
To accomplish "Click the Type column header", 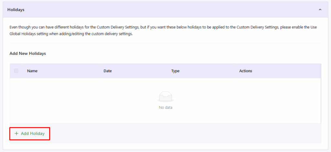I will point(175,71).
